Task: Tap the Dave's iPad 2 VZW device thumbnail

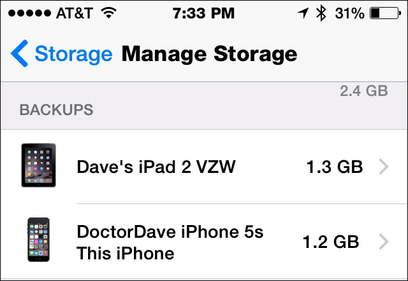Action: 38,165
